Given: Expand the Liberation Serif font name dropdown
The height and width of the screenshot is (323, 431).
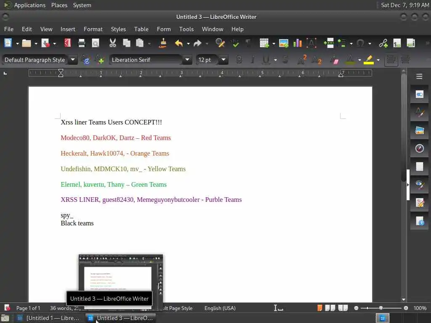Looking at the screenshot, I should click(187, 60).
